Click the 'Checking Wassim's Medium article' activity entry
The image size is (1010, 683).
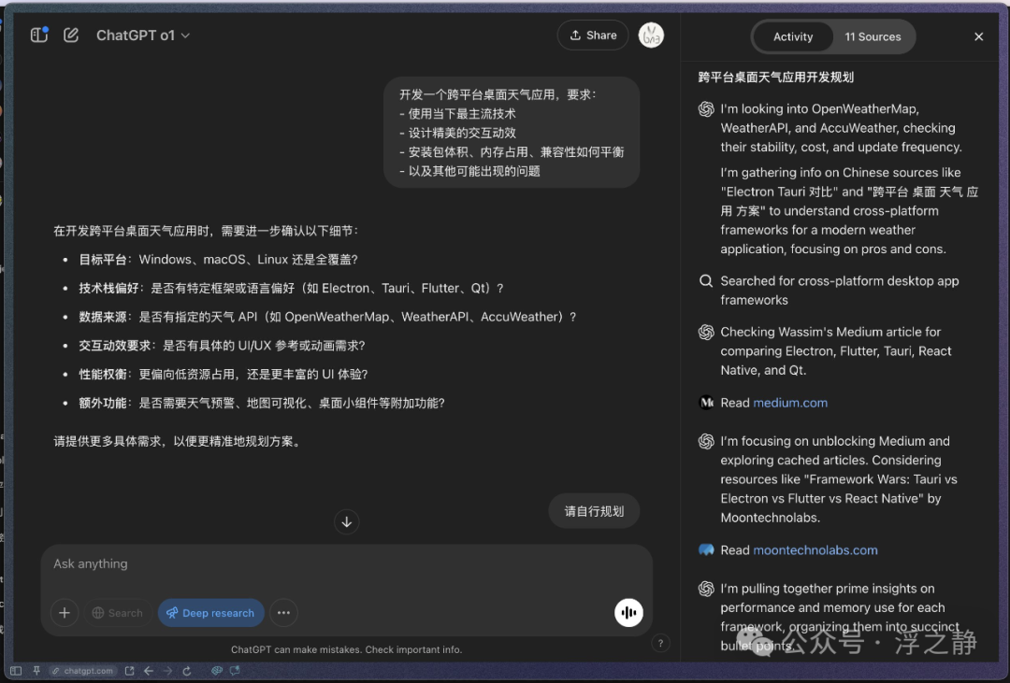click(835, 350)
